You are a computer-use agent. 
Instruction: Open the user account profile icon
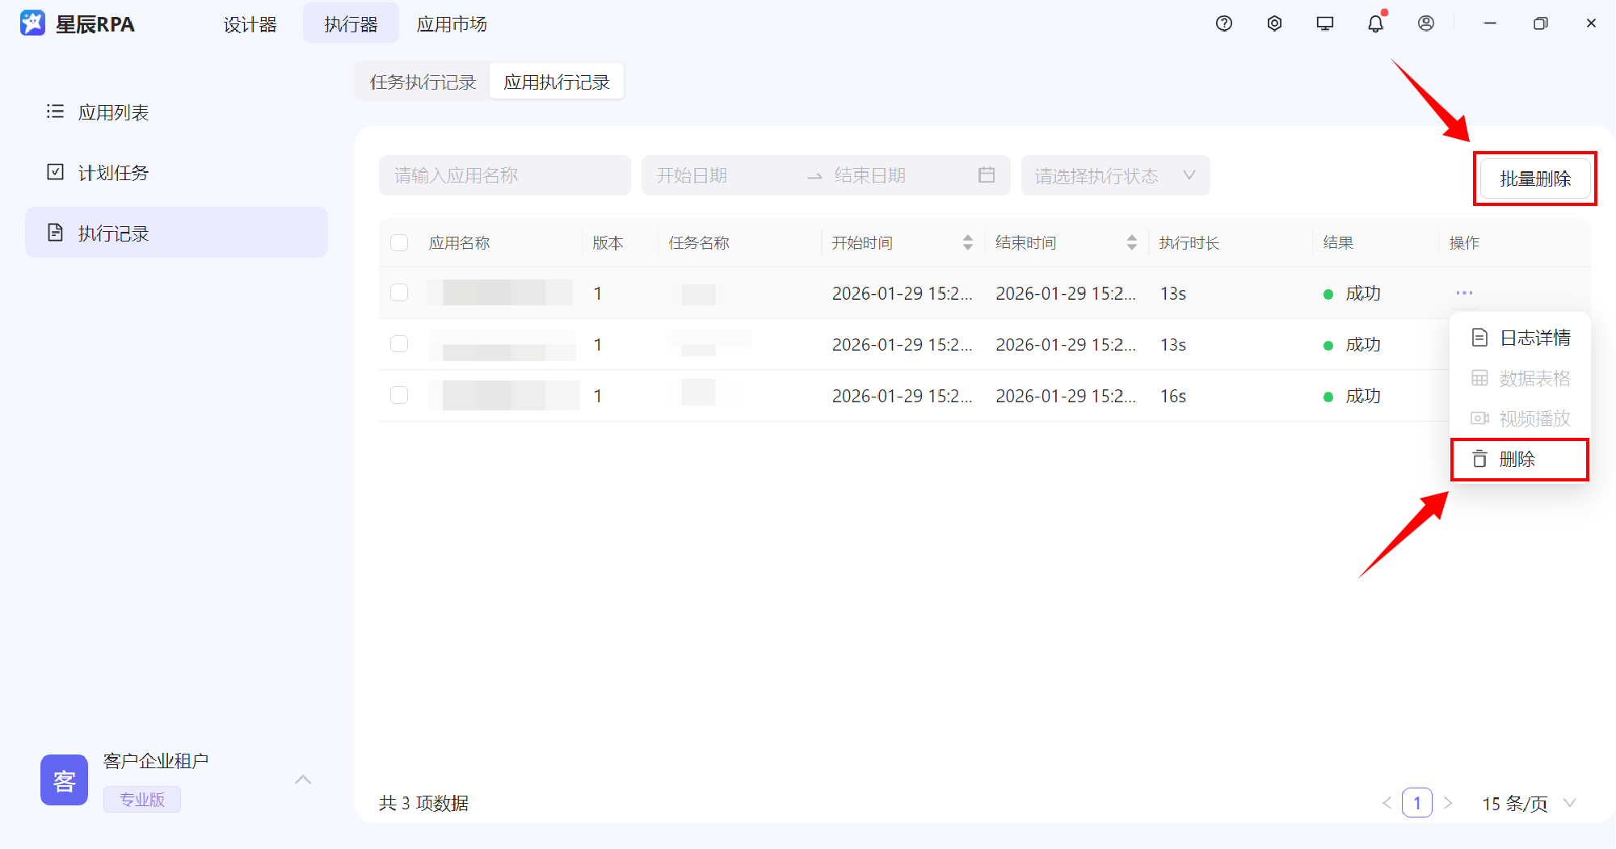tap(1426, 23)
